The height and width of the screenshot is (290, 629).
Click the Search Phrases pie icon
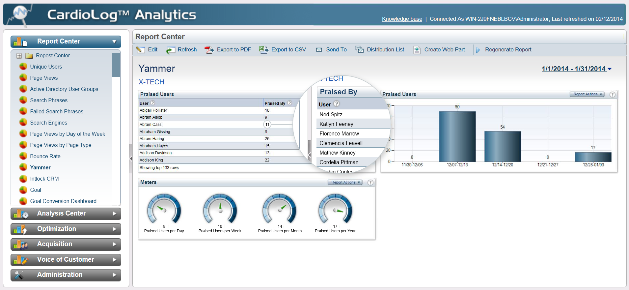tap(23, 100)
